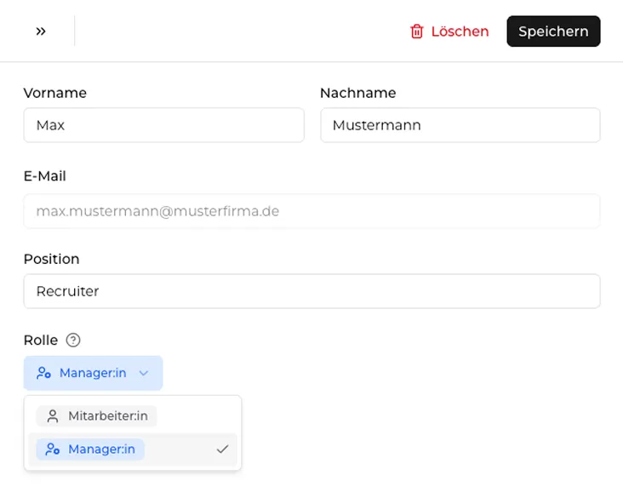This screenshot has width=623, height=487.
Task: Click the Rolle field label
Action: pyautogui.click(x=41, y=341)
